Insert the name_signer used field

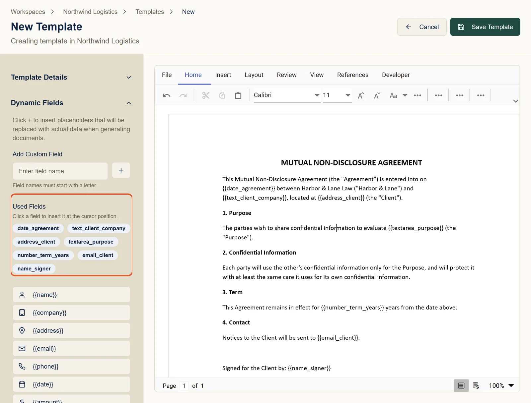34,269
